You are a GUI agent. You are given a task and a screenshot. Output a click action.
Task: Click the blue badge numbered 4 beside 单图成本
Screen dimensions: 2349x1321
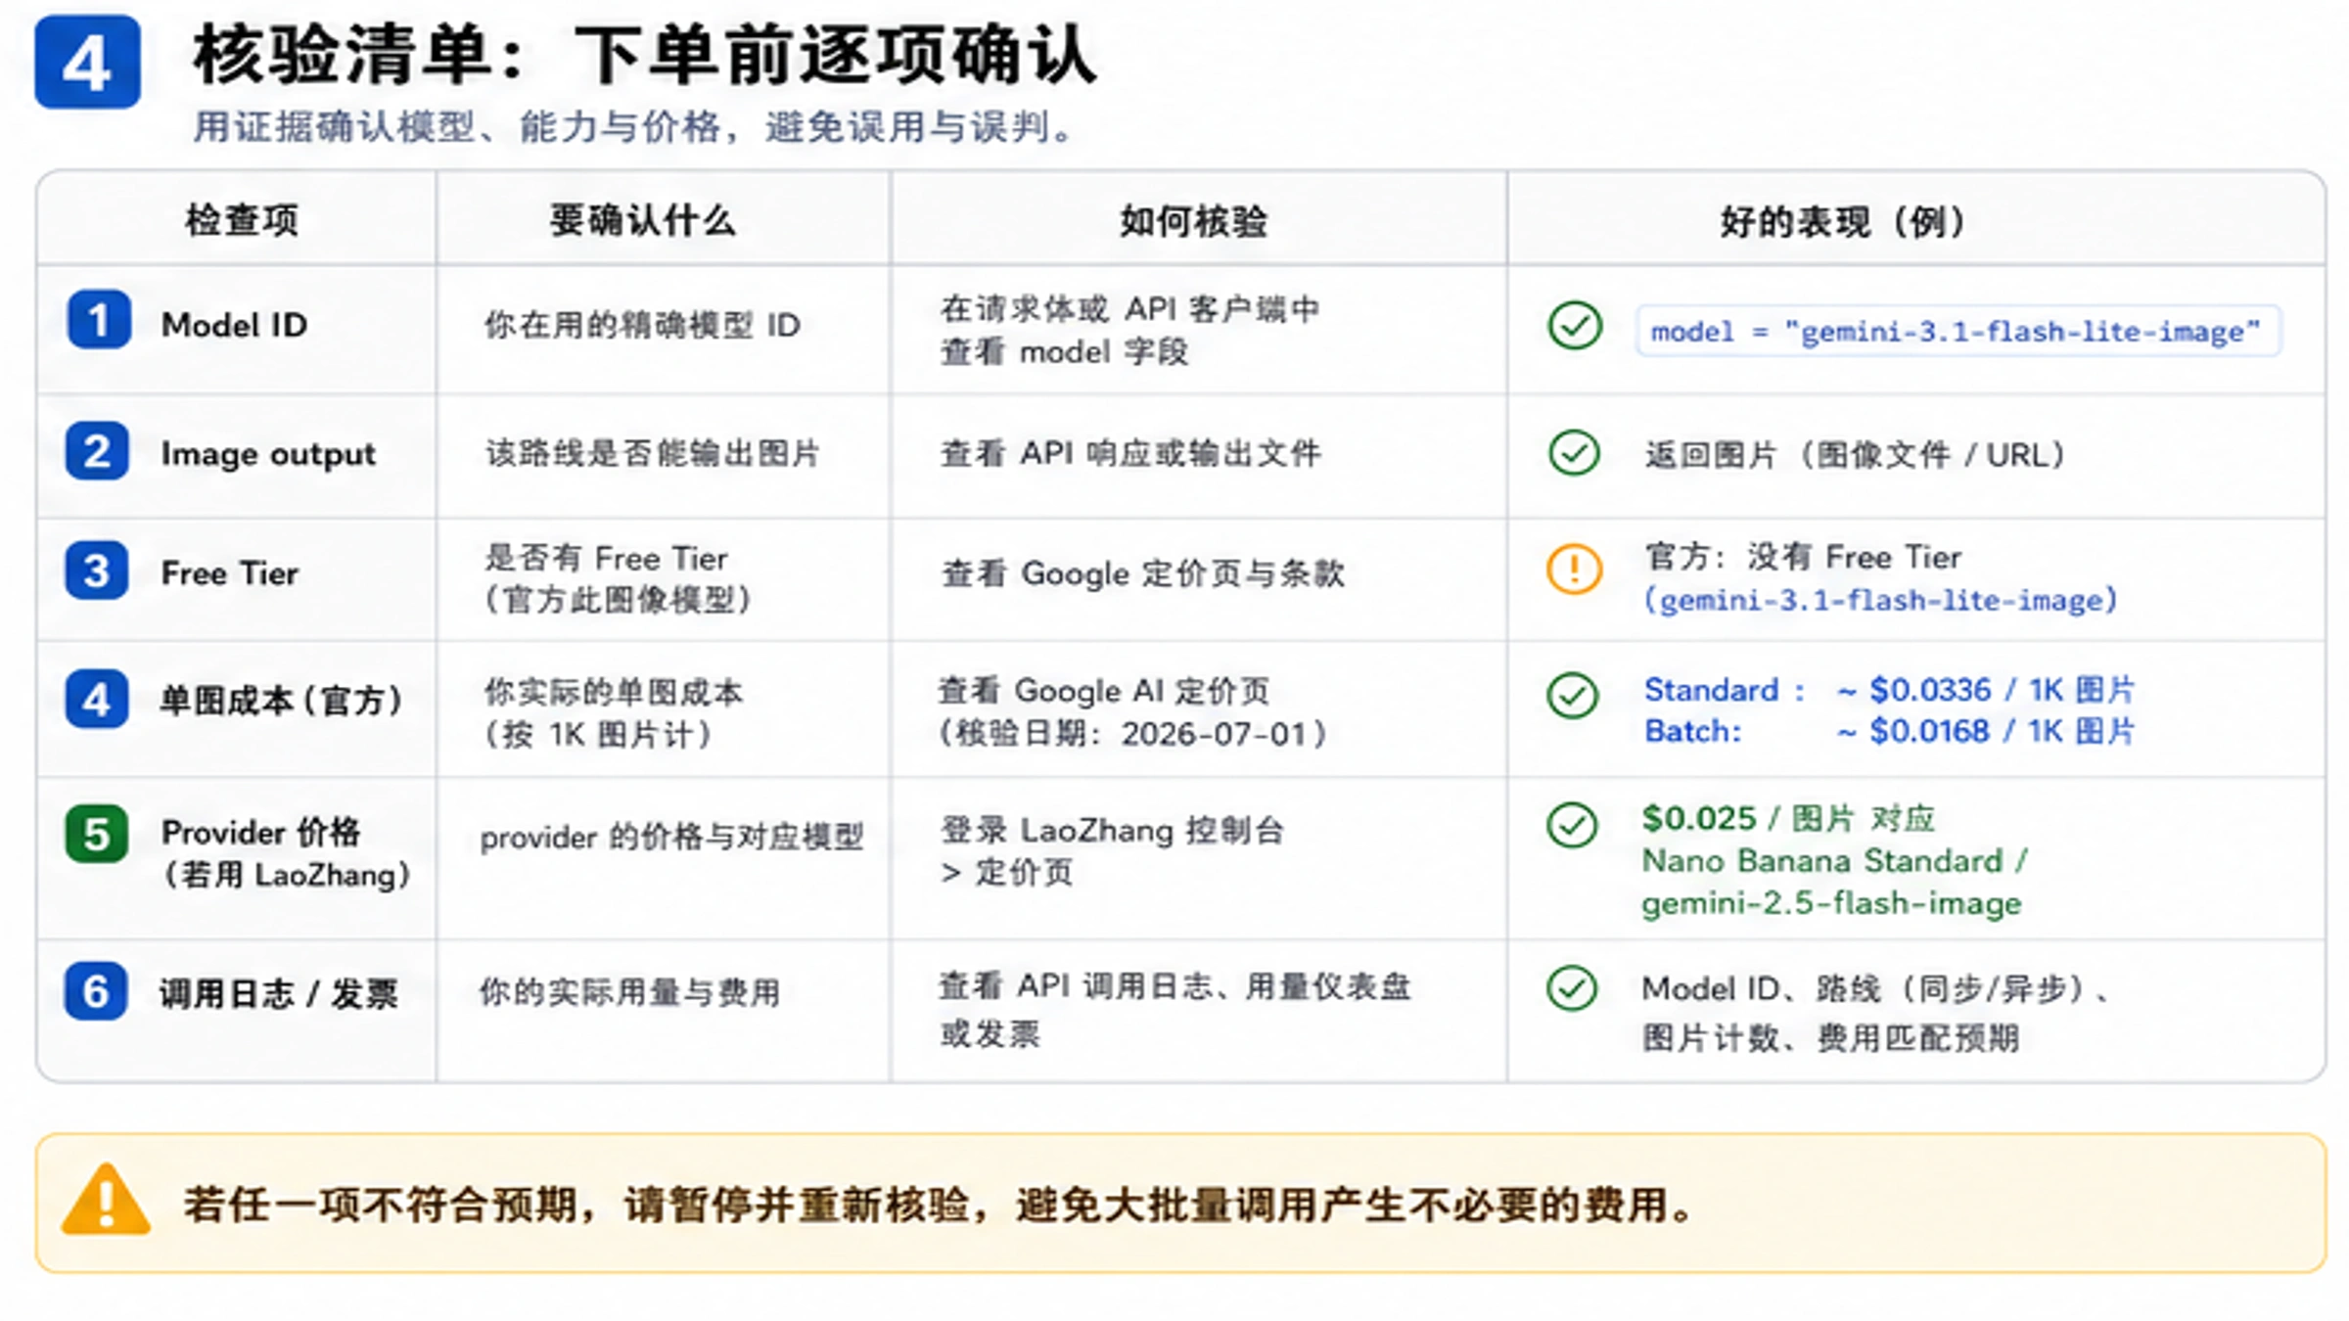tap(97, 700)
